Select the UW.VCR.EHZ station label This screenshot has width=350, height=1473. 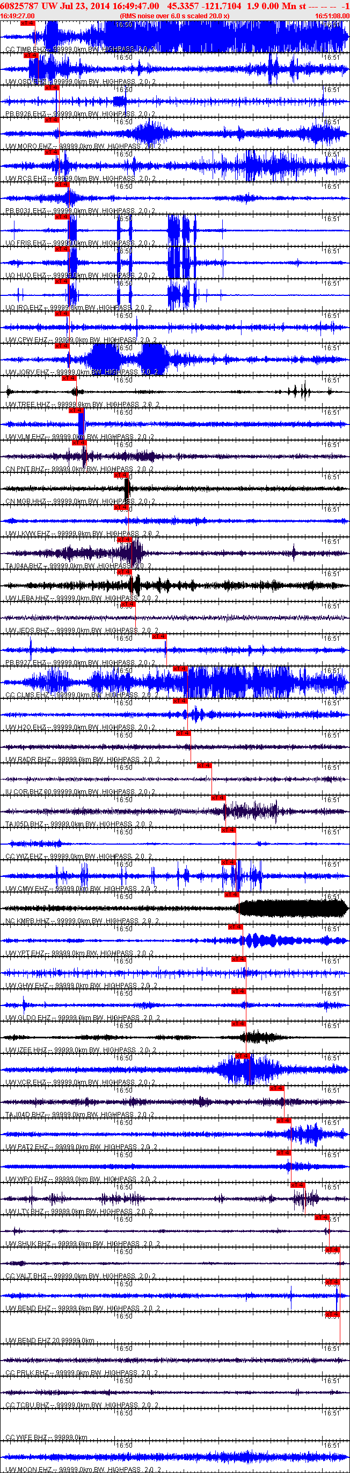(80, 1082)
